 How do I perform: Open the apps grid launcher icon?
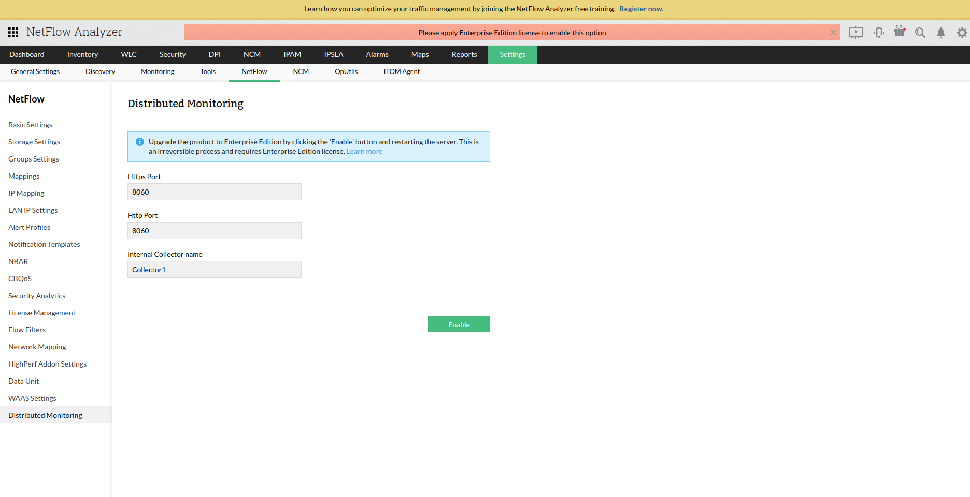(x=13, y=33)
